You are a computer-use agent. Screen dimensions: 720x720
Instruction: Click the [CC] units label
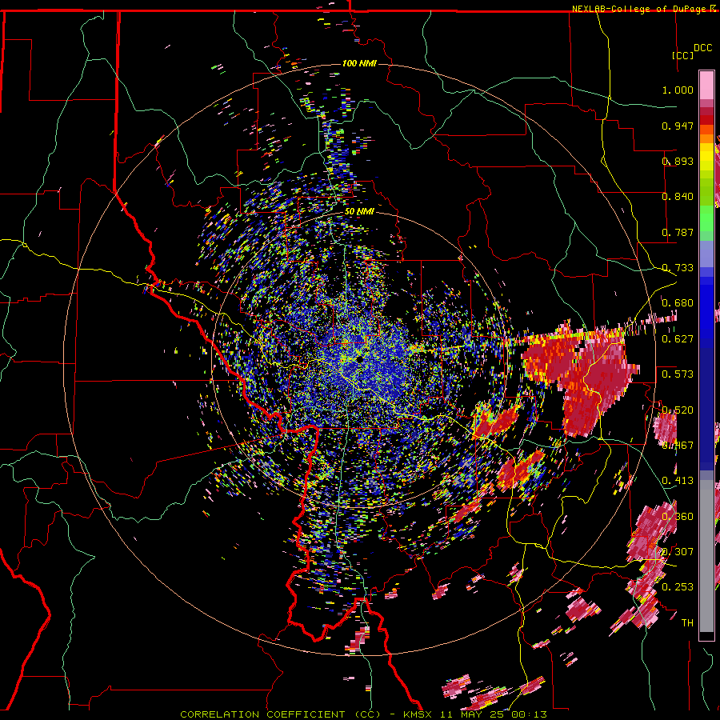(x=683, y=55)
